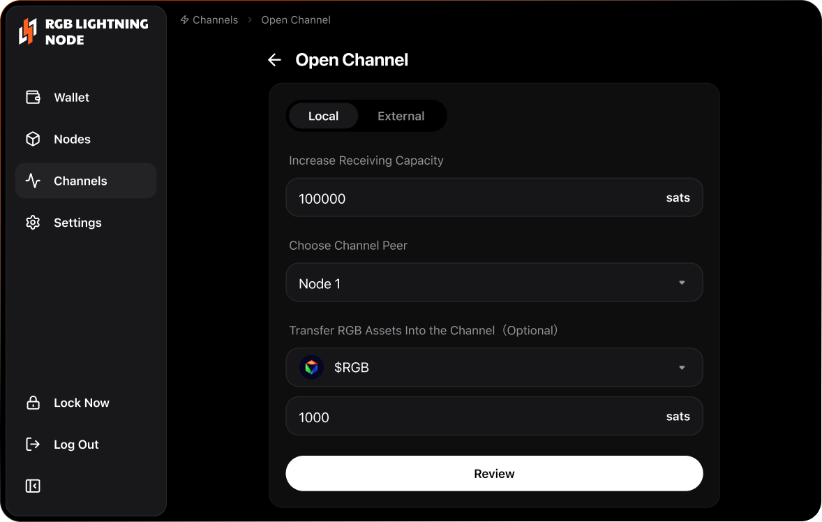Click the Settings gear icon
822x522 pixels.
coord(33,222)
